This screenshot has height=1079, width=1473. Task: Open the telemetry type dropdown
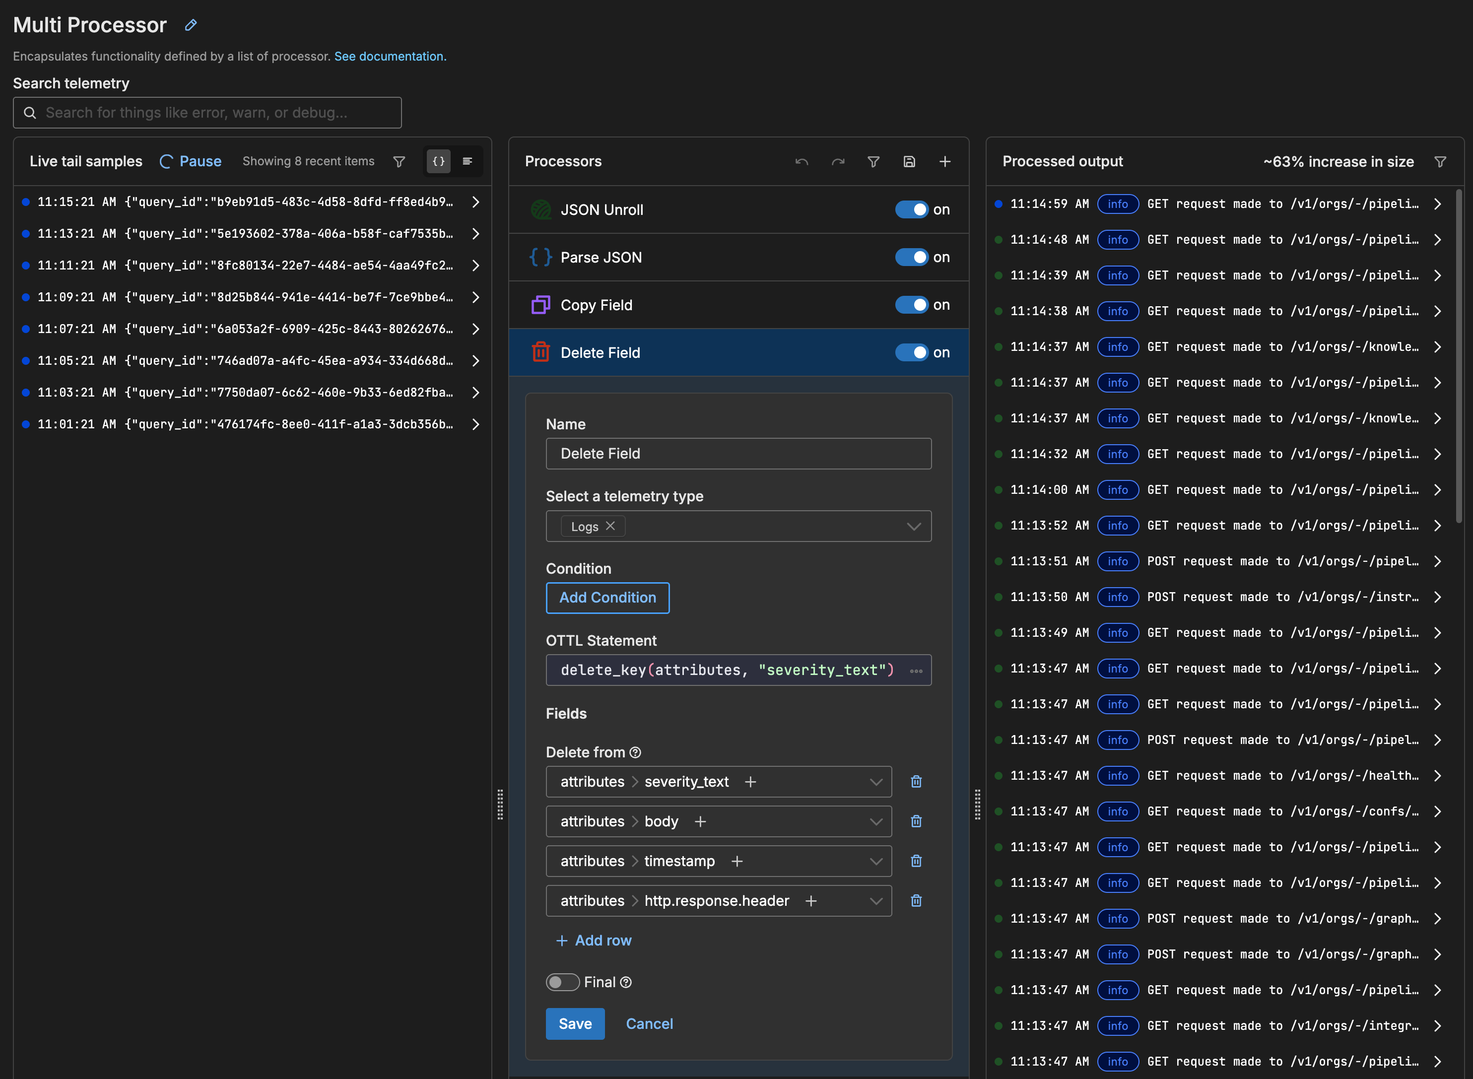click(x=913, y=526)
